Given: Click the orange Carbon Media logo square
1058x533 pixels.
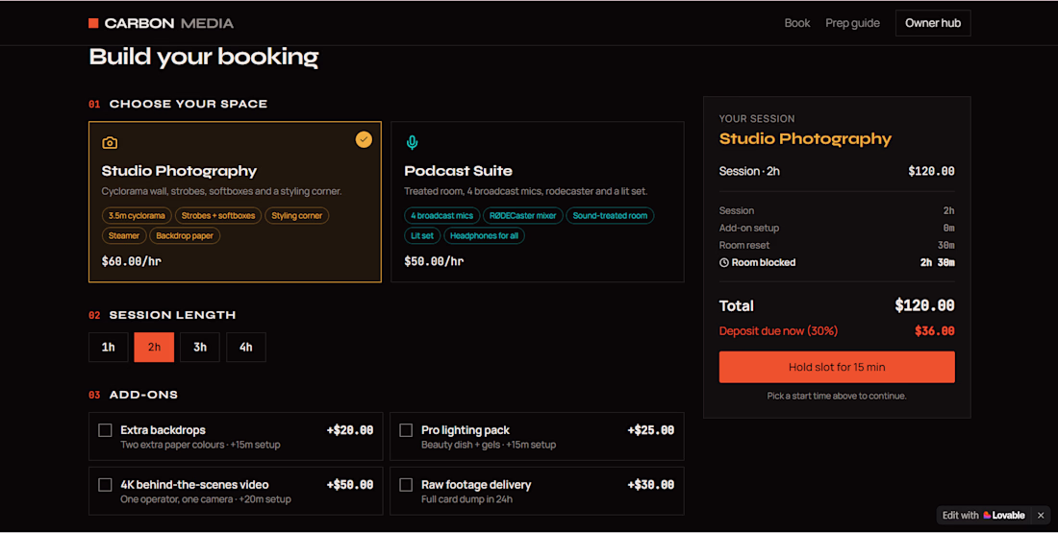Looking at the screenshot, I should click(x=94, y=23).
